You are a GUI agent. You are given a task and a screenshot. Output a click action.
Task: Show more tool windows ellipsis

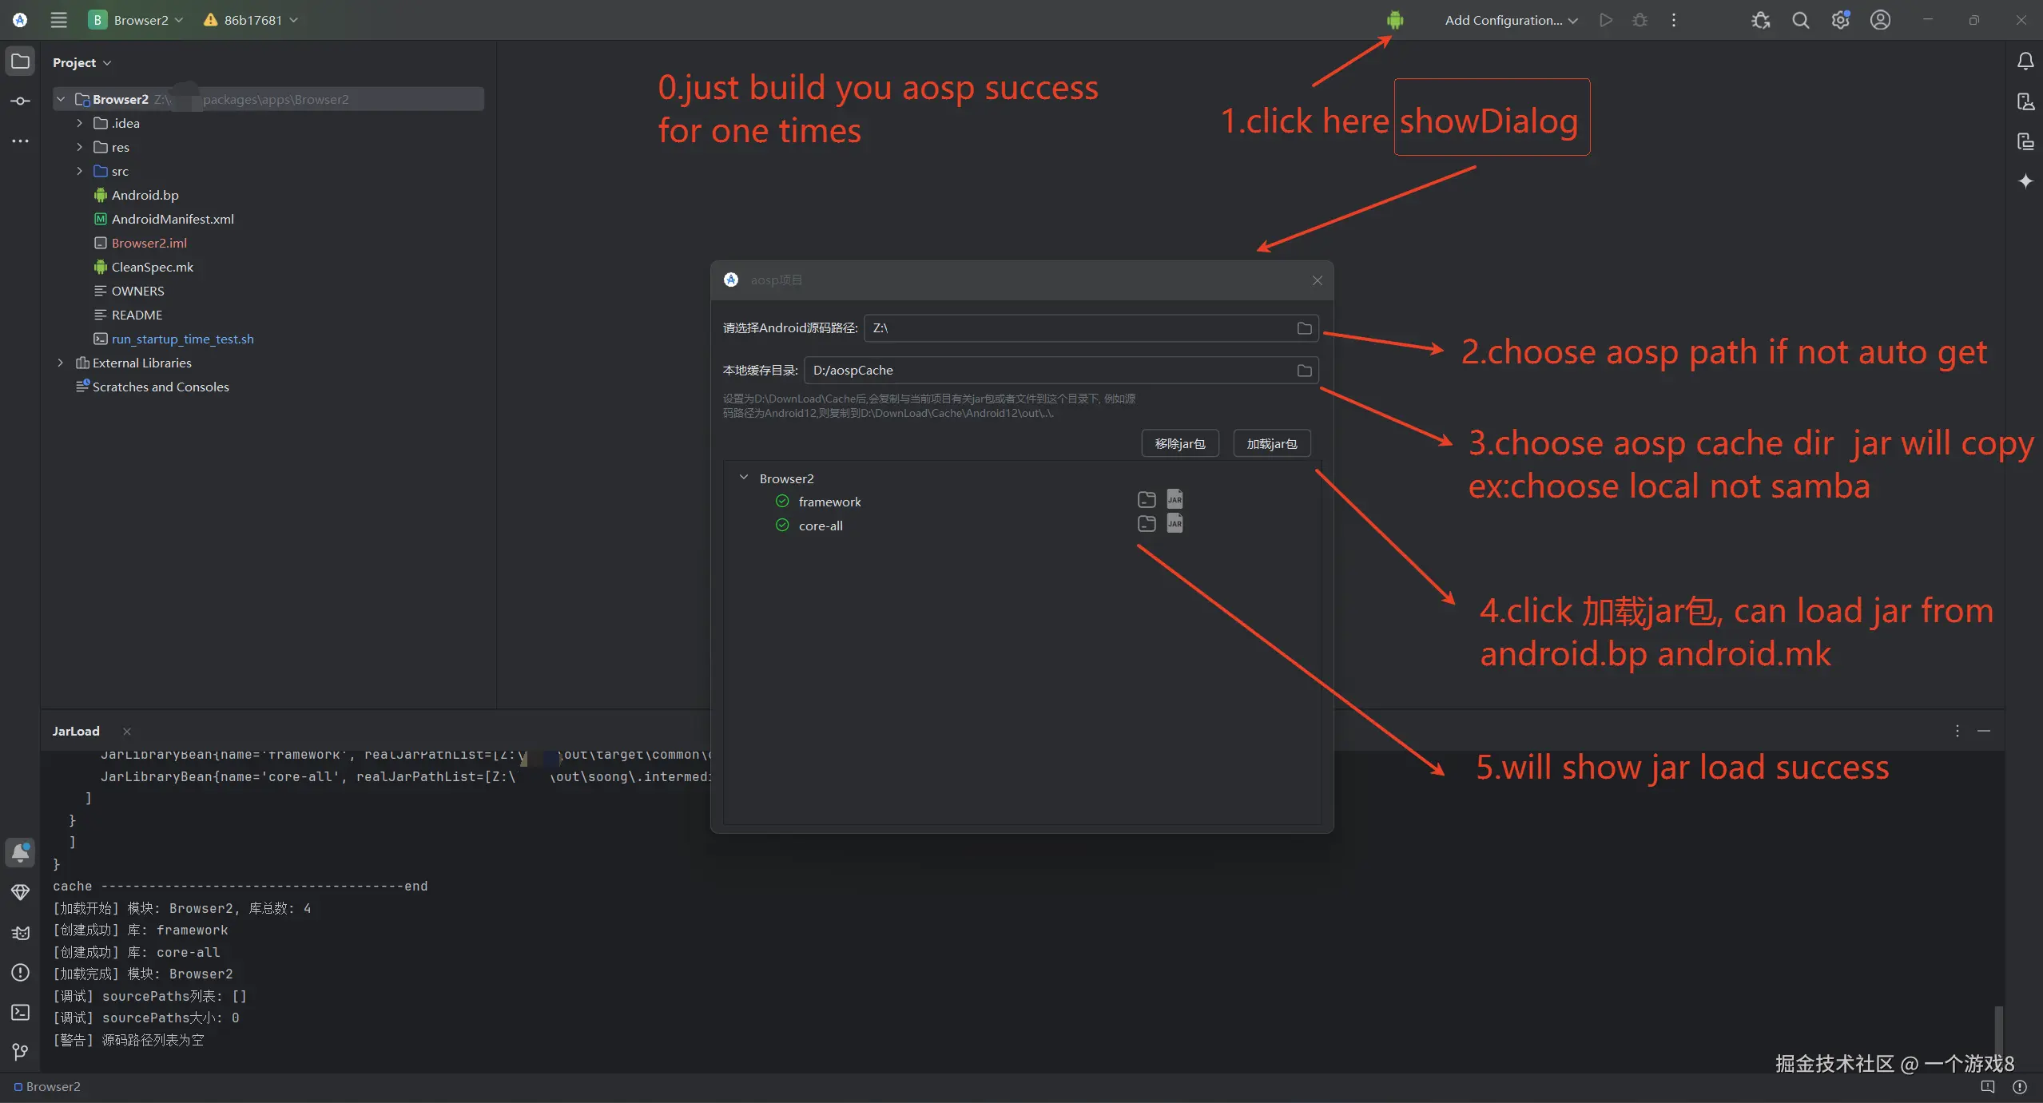tap(21, 141)
